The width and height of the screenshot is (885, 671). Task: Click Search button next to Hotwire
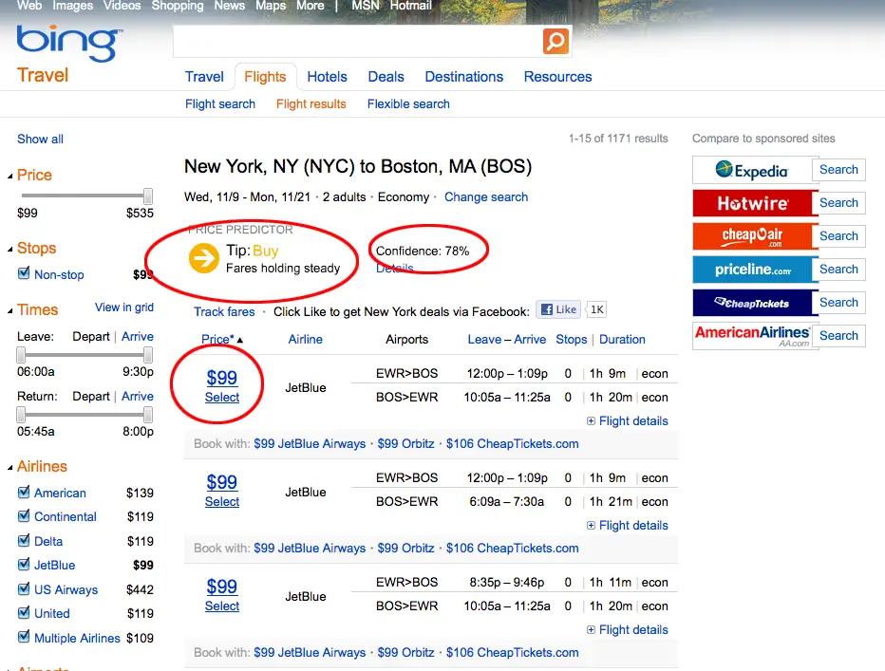[x=838, y=202]
